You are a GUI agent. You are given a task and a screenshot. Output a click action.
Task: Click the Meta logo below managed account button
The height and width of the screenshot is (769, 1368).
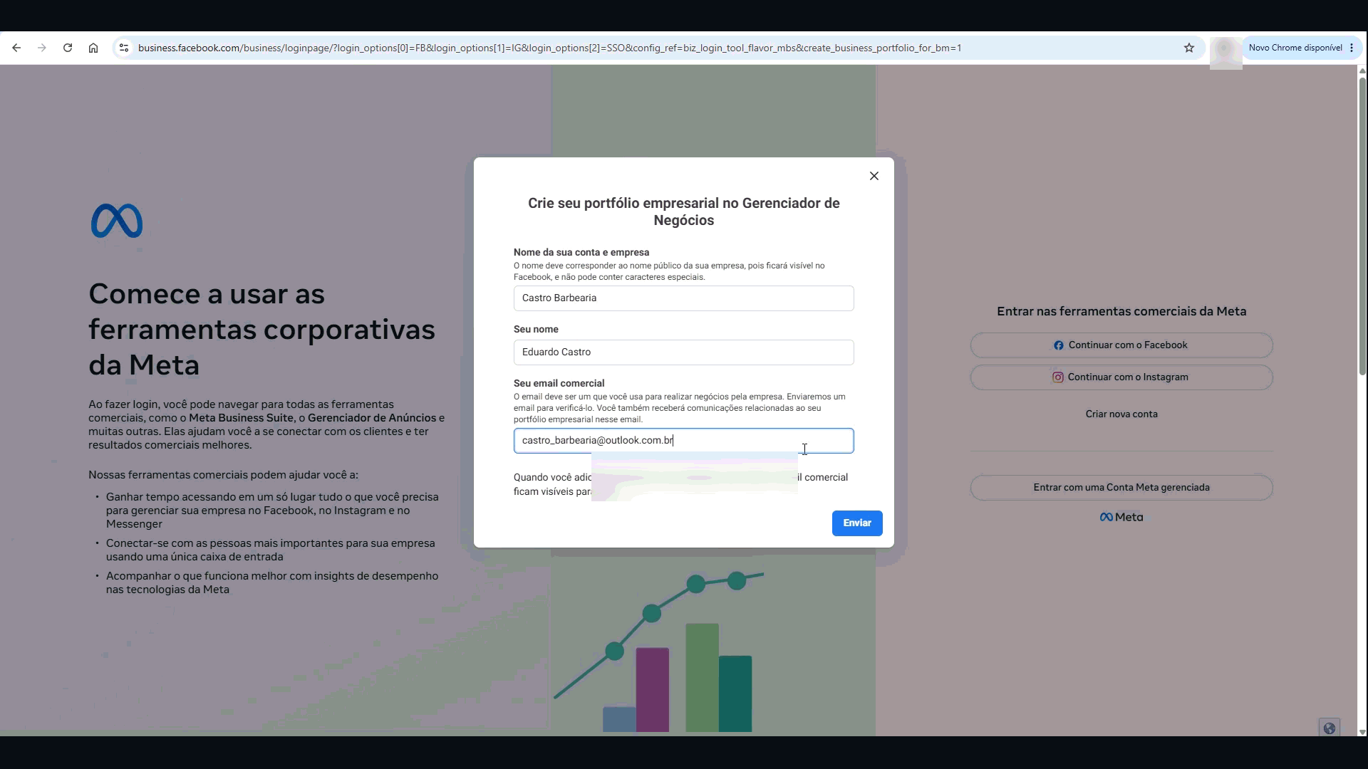(x=1121, y=517)
